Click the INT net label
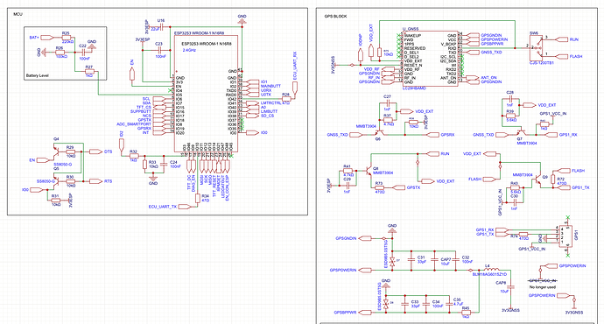Viewport: 604px width, 324px height. pos(145,133)
